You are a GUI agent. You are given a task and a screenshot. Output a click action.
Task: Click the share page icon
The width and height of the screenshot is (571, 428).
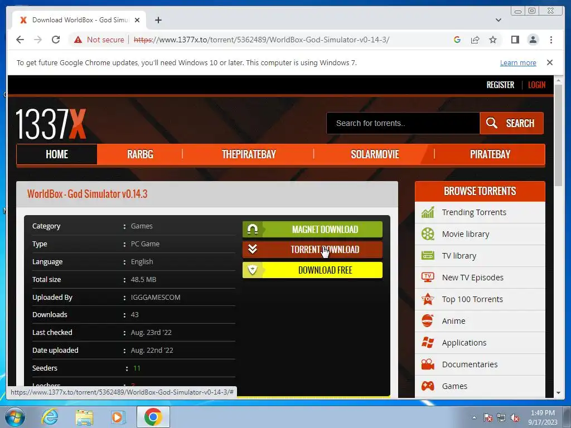coord(475,40)
